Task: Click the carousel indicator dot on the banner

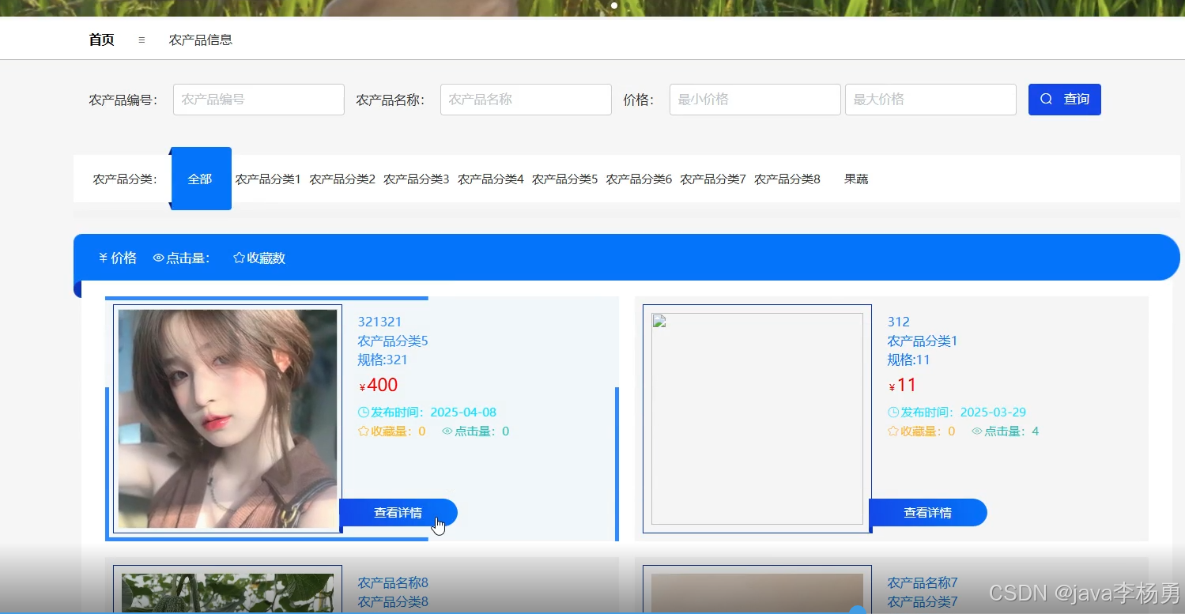Action: [614, 6]
